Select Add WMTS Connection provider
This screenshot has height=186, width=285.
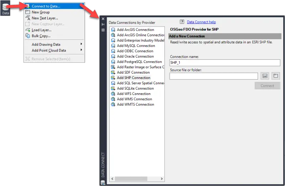coord(136,105)
